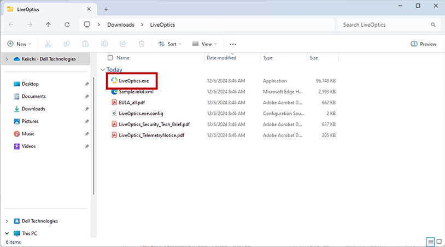Open the Sort dropdown

(x=170, y=44)
